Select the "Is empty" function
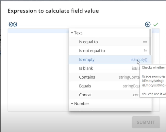This screenshot has width=166, height=132. pyautogui.click(x=109, y=60)
